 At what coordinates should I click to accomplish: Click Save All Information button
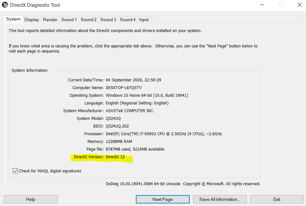[219, 199]
